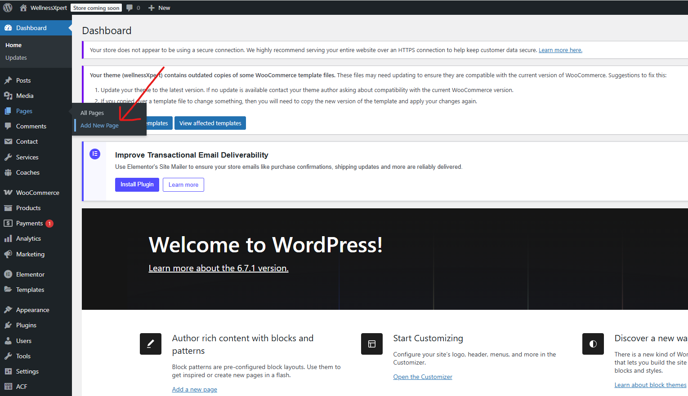Click the Services wrench icon
Viewport: 688px width, 396px height.
click(x=8, y=157)
